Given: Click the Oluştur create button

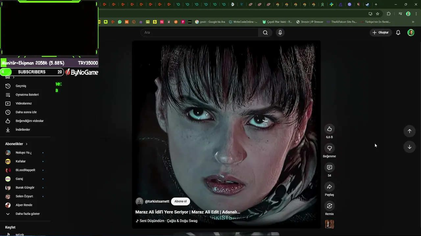Looking at the screenshot, I should coord(380,32).
